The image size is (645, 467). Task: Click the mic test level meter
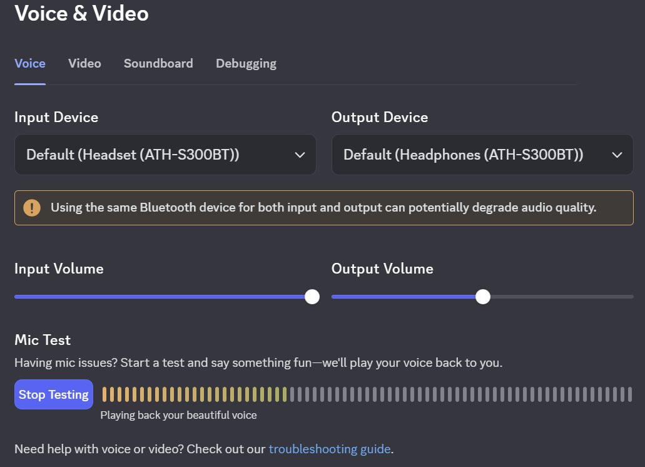[367, 394]
